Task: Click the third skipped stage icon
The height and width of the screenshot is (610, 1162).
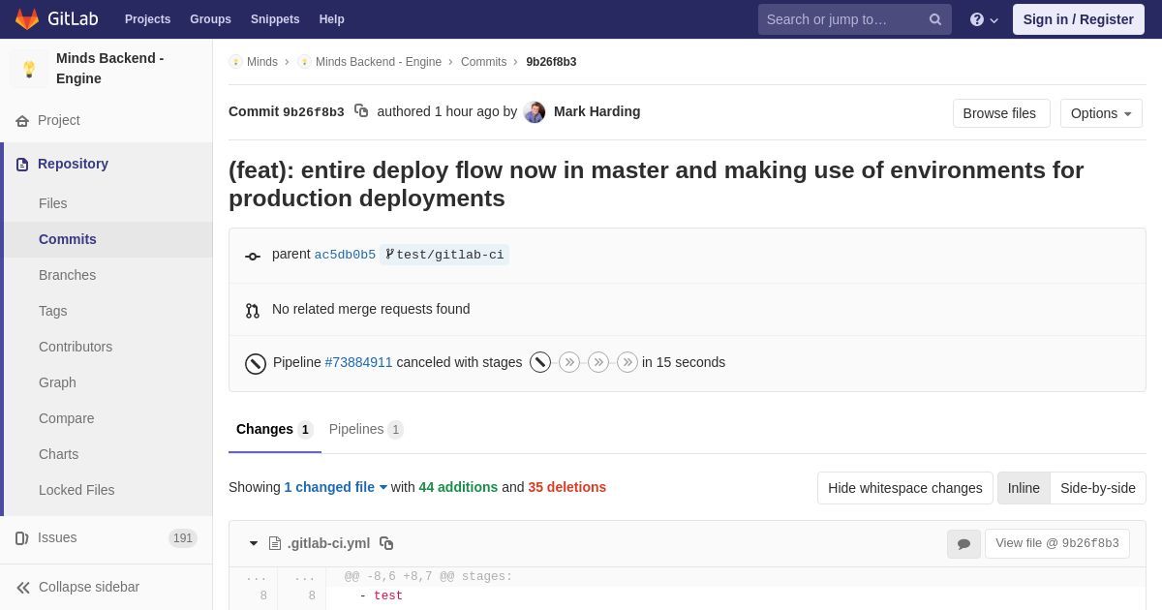Action: pos(598,362)
